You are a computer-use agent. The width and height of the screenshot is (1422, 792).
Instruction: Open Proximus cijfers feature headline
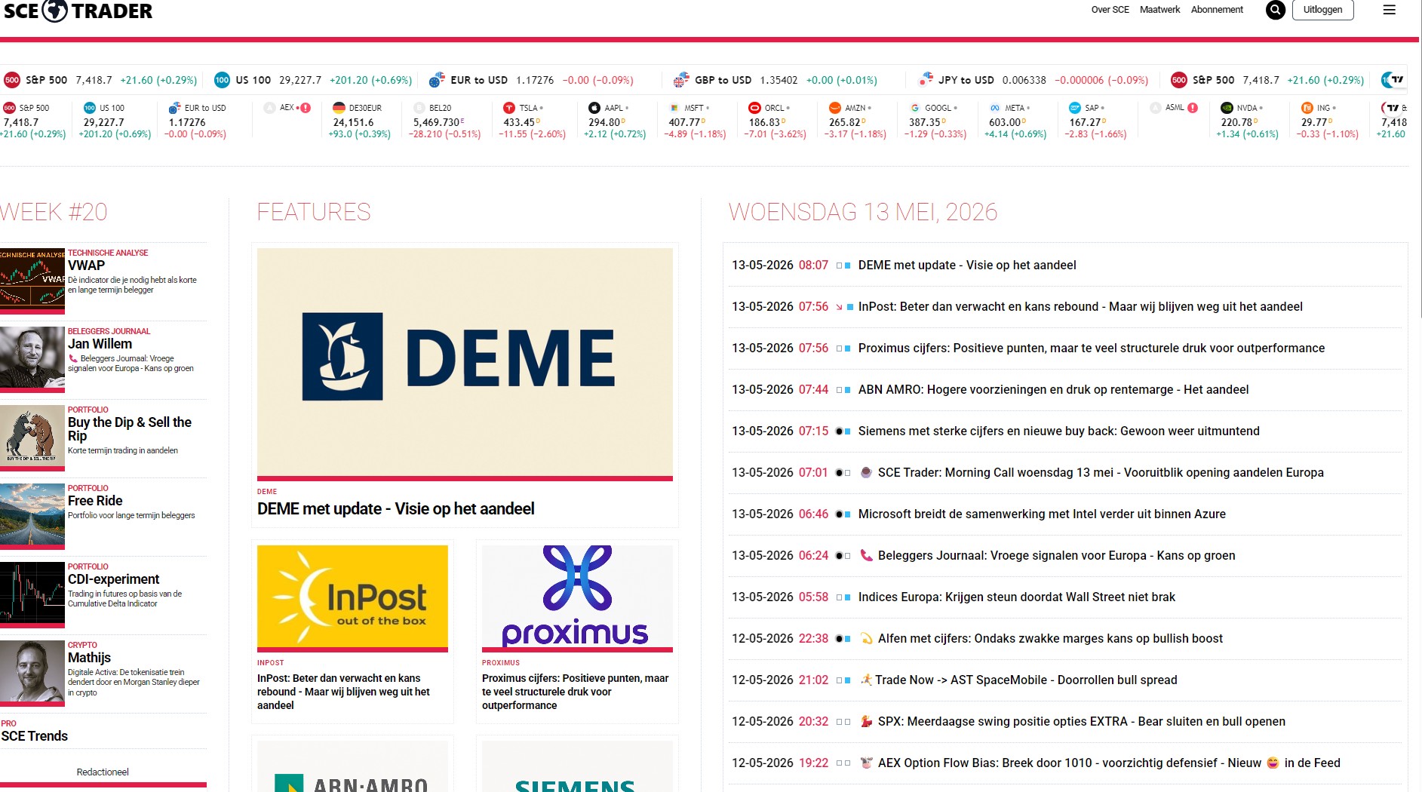click(576, 692)
